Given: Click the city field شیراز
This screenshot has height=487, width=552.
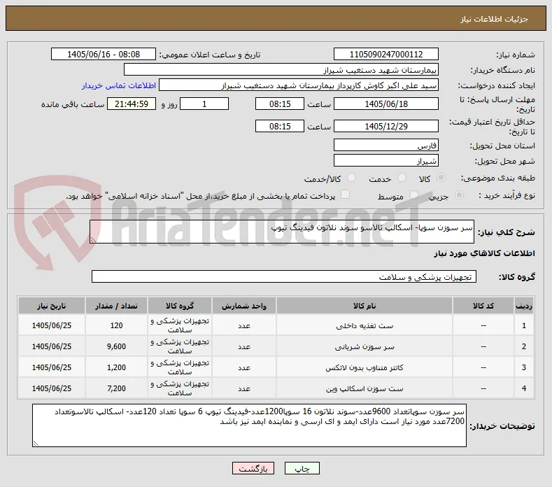Looking at the screenshot, I should click(x=385, y=160).
